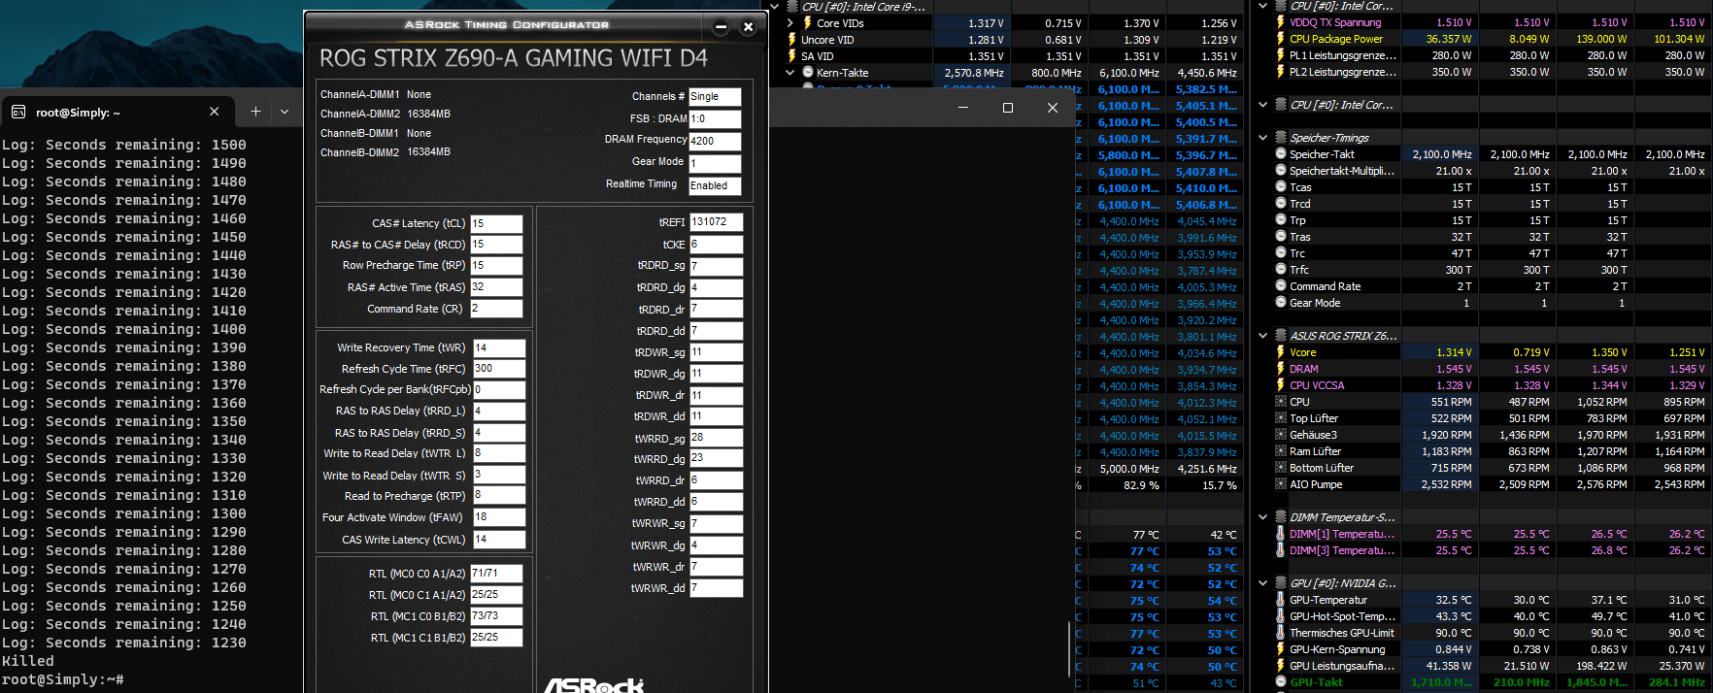Maximize the dark window behind Timing Configurator

1008,108
